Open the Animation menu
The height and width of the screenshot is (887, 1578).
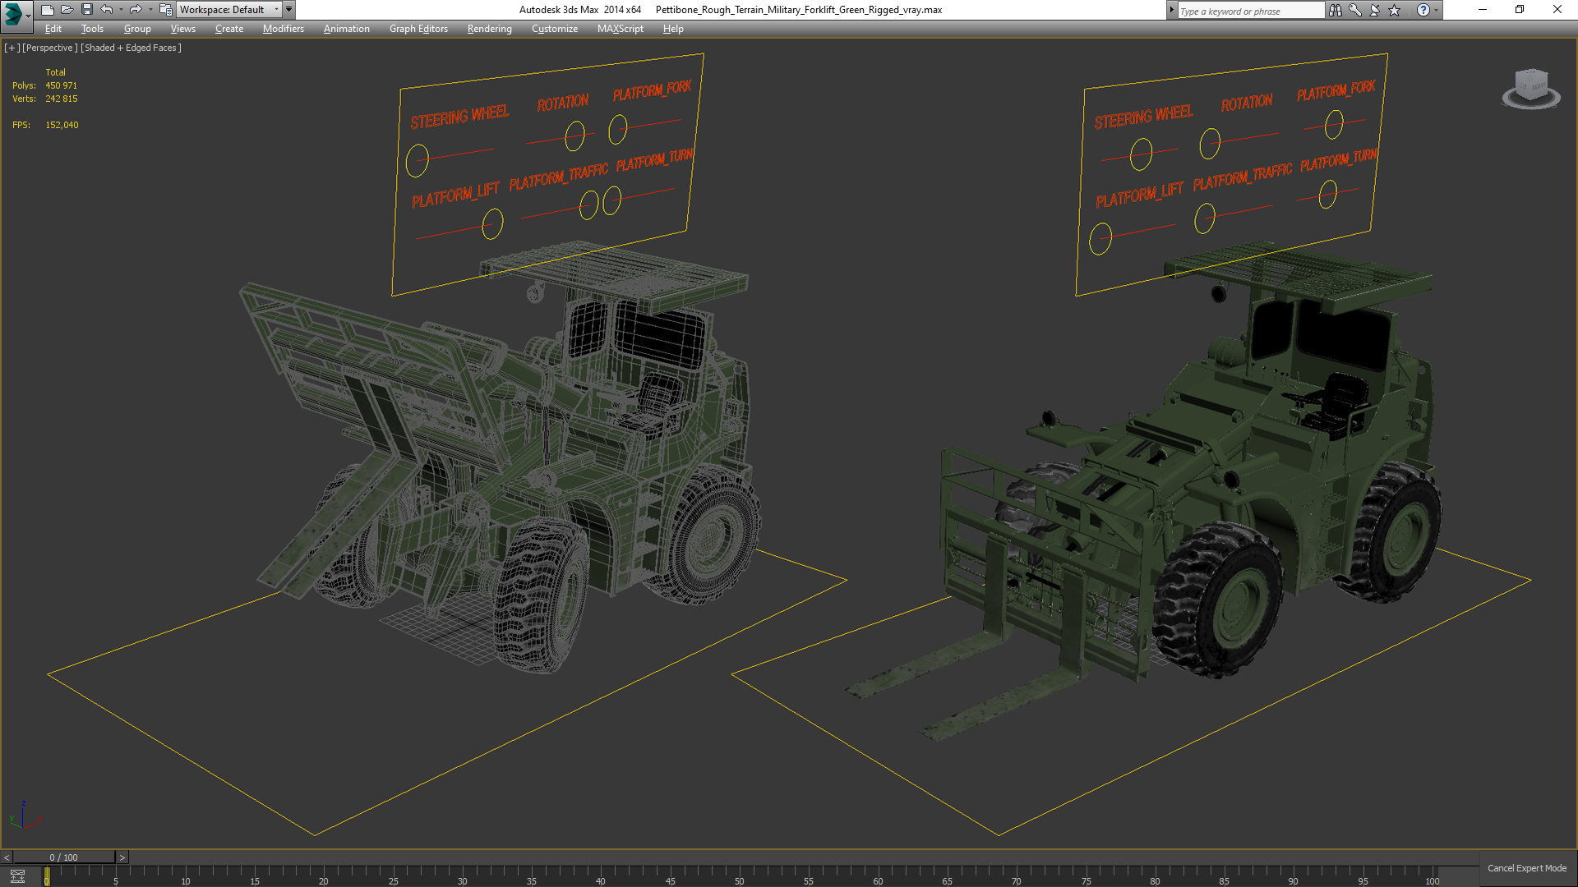pyautogui.click(x=346, y=29)
